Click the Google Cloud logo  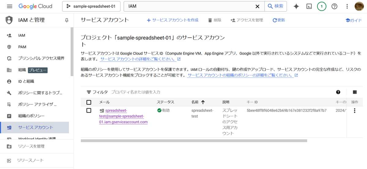tap(35, 6)
